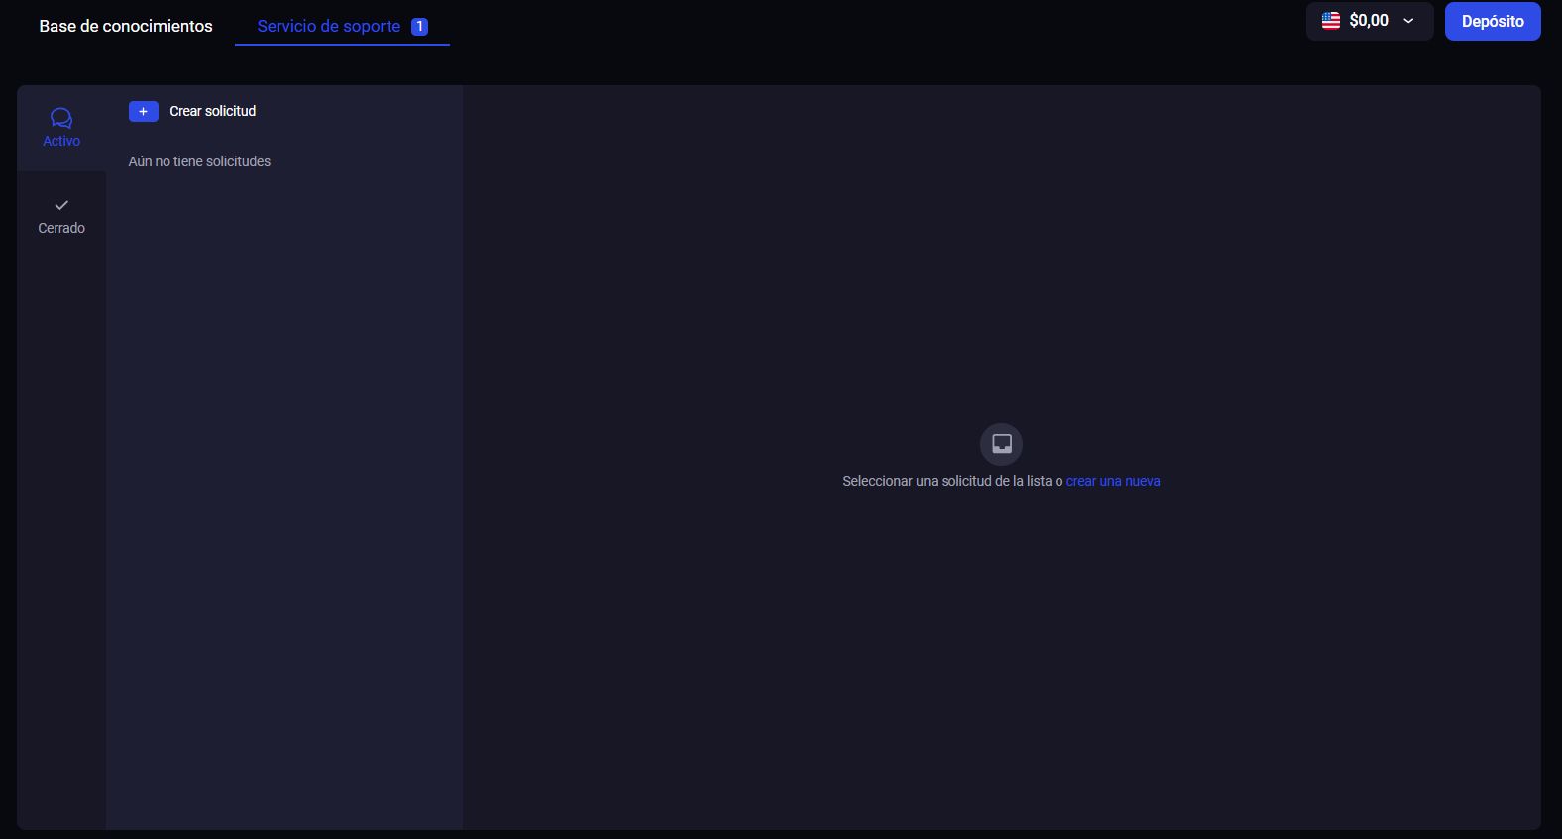Click the blue plus icon button

click(144, 112)
